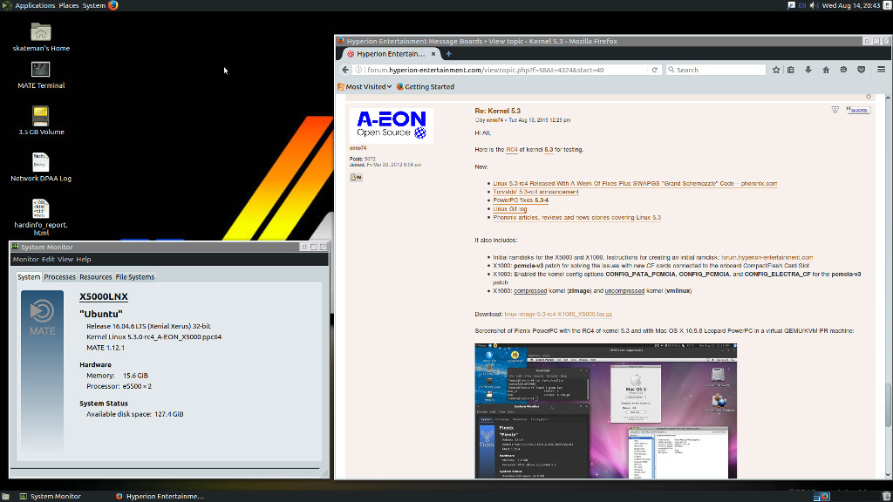Screen dimensions: 893x502
Task: Open the Trash icon in the bottom panel
Action: (886, 496)
